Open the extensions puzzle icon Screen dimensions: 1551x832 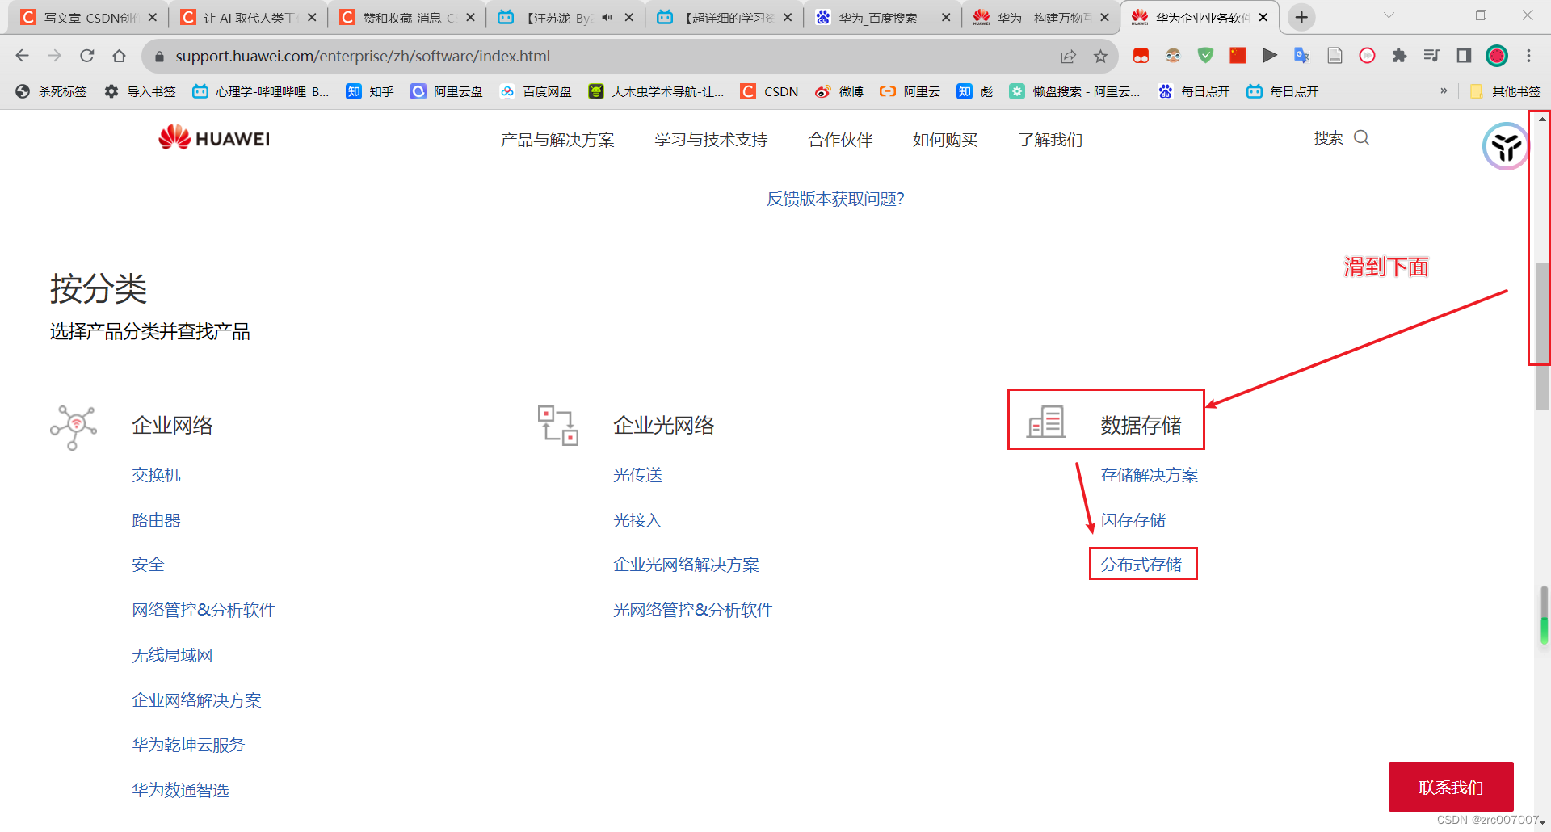[1399, 56]
